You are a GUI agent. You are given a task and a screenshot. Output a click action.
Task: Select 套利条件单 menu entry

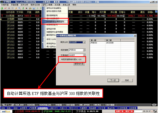pyautogui.click(x=51, y=29)
